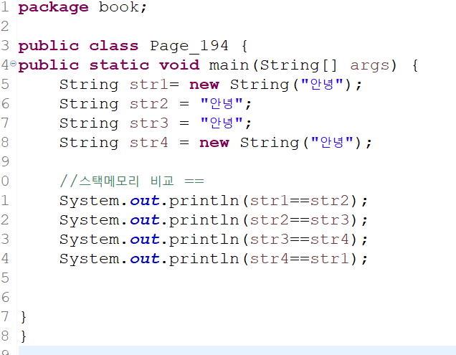Click the final closing brace of the class
The height and width of the screenshot is (355, 456).
tap(24, 336)
